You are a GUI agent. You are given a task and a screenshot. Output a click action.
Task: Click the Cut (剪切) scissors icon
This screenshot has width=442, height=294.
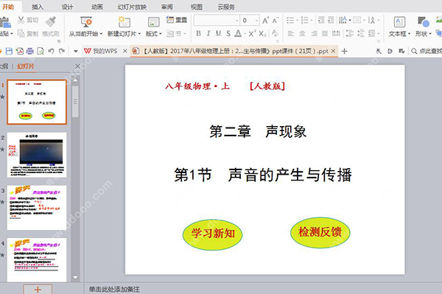[x=21, y=20]
